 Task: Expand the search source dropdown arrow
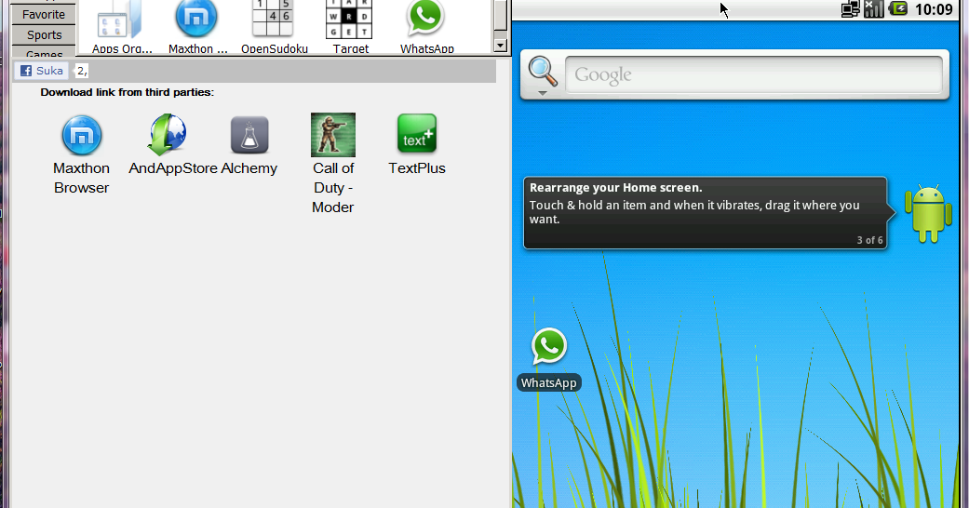point(542,93)
